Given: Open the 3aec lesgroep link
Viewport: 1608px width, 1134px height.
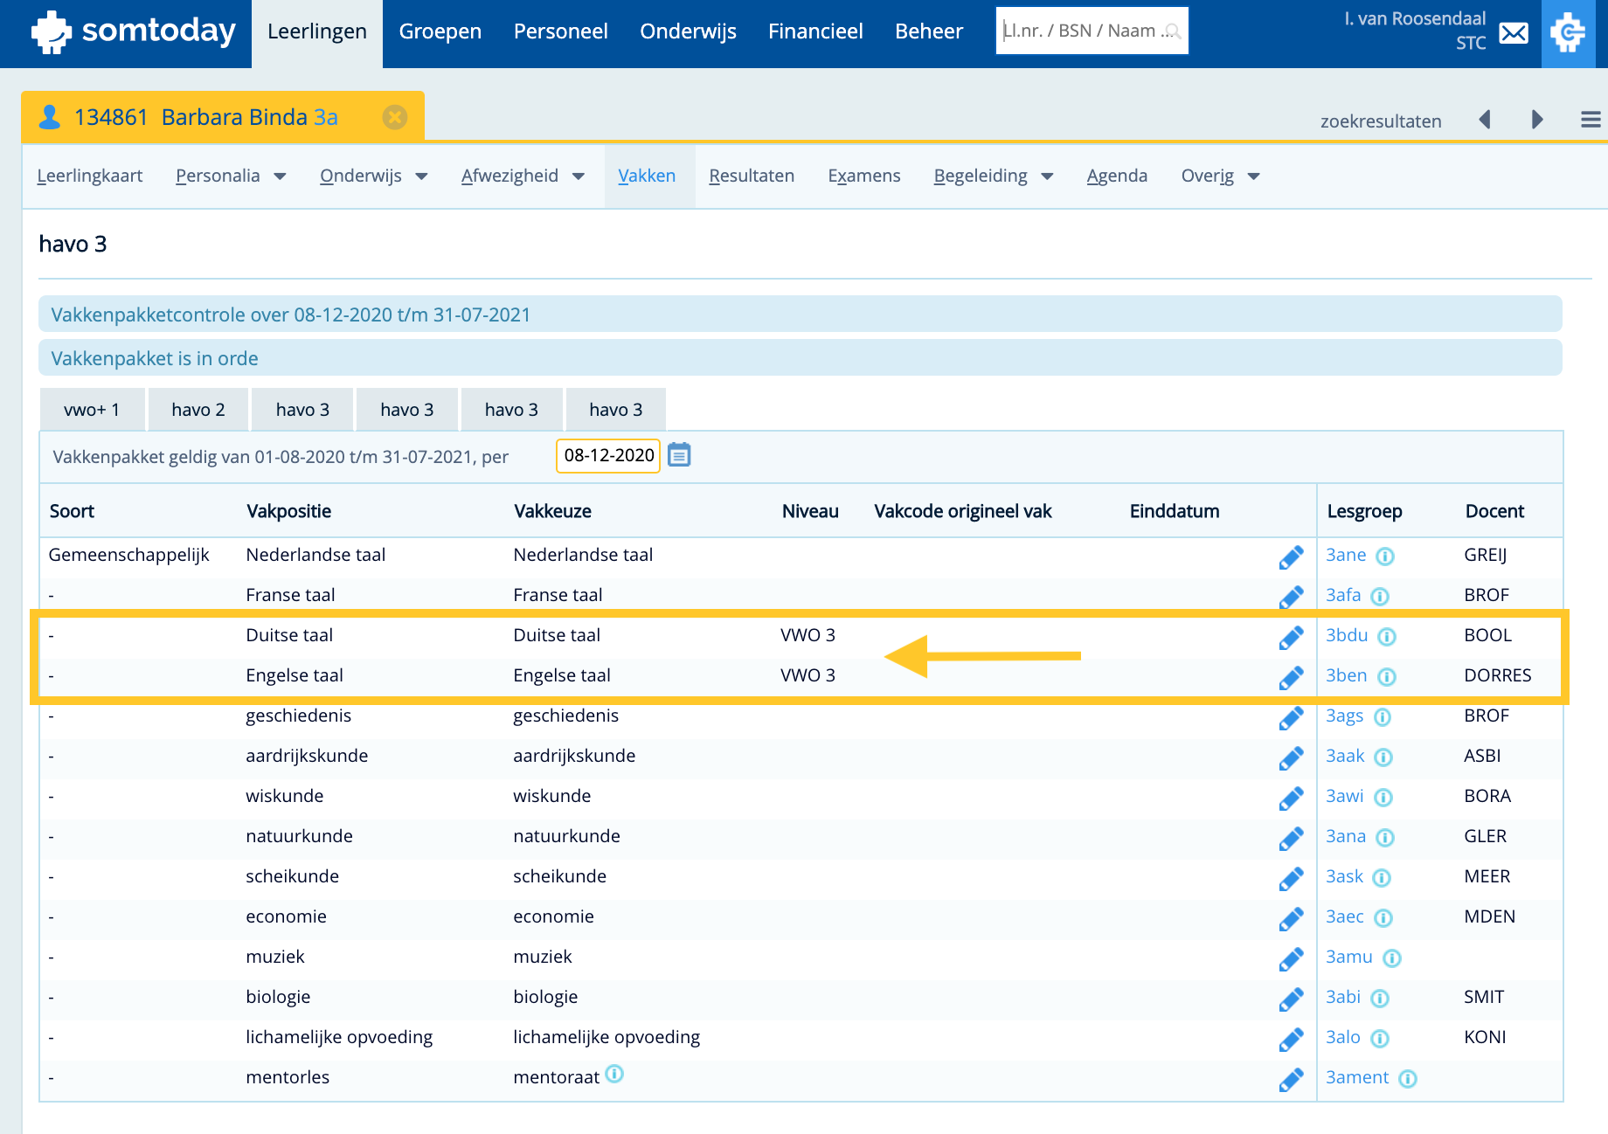Looking at the screenshot, I should (x=1344, y=916).
